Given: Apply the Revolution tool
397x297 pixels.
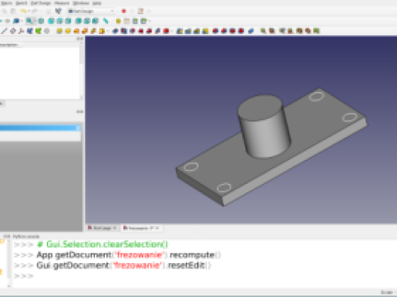Looking at the screenshot, I should point(68,31).
